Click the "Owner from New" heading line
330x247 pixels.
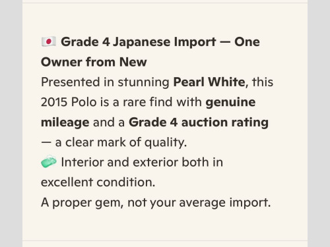pos(94,62)
